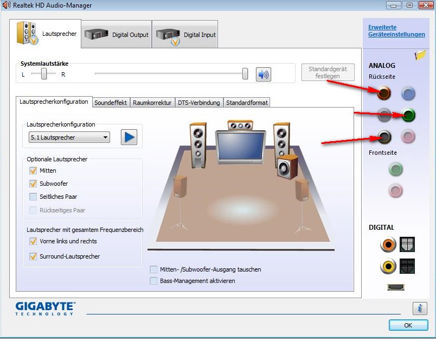The height and width of the screenshot is (340, 436).
Task: Minimize the Realtek HD Audio-Manager window
Action: (394, 5)
